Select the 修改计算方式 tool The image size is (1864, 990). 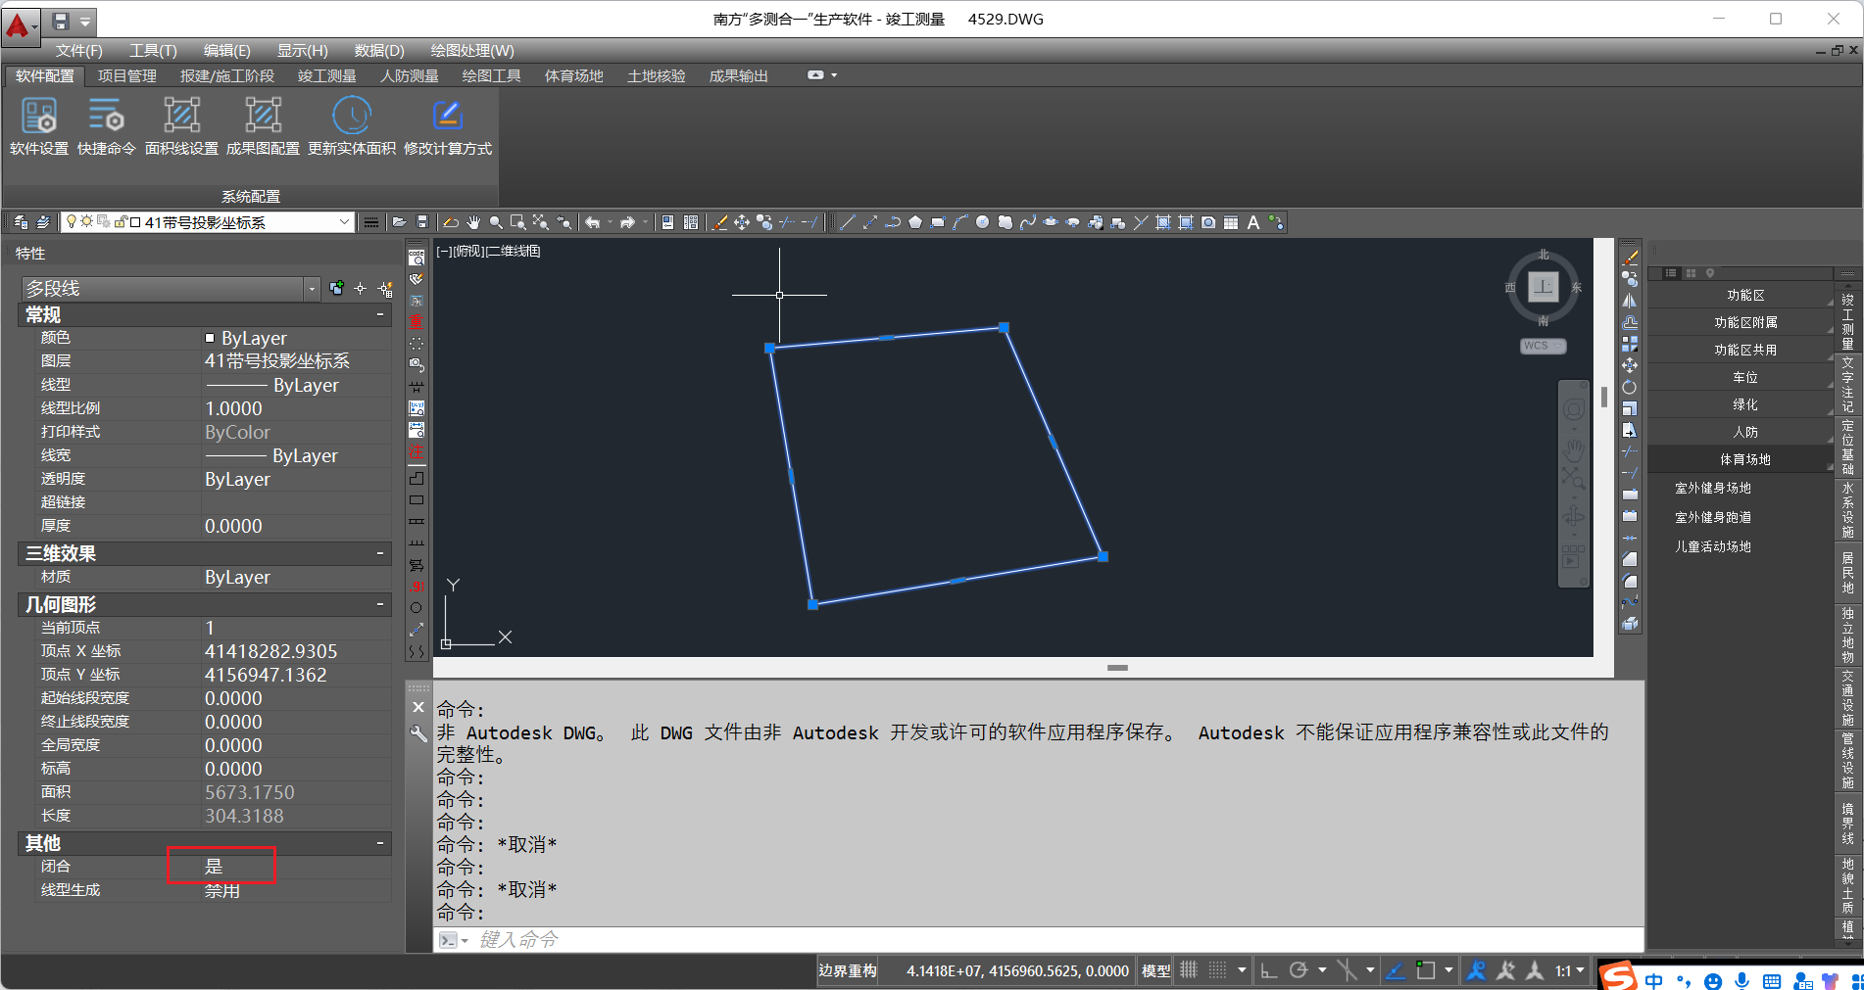pos(447,127)
